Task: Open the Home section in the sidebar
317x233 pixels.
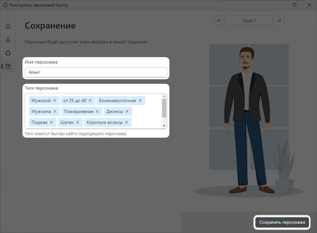Action: pyautogui.click(x=8, y=26)
